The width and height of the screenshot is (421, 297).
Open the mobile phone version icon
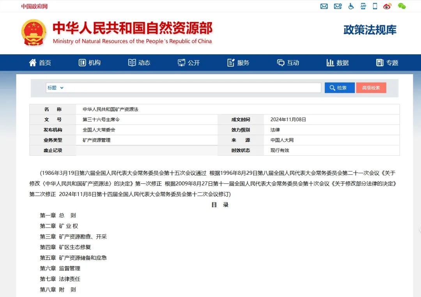click(x=375, y=6)
